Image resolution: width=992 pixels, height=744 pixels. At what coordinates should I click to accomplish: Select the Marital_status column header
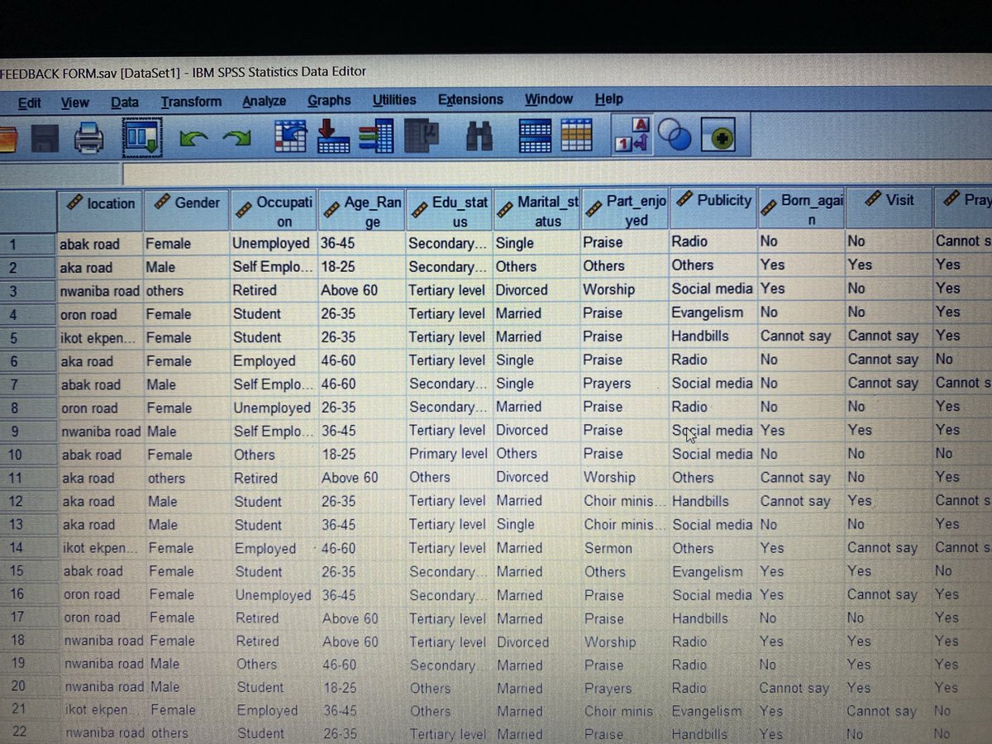[537, 210]
